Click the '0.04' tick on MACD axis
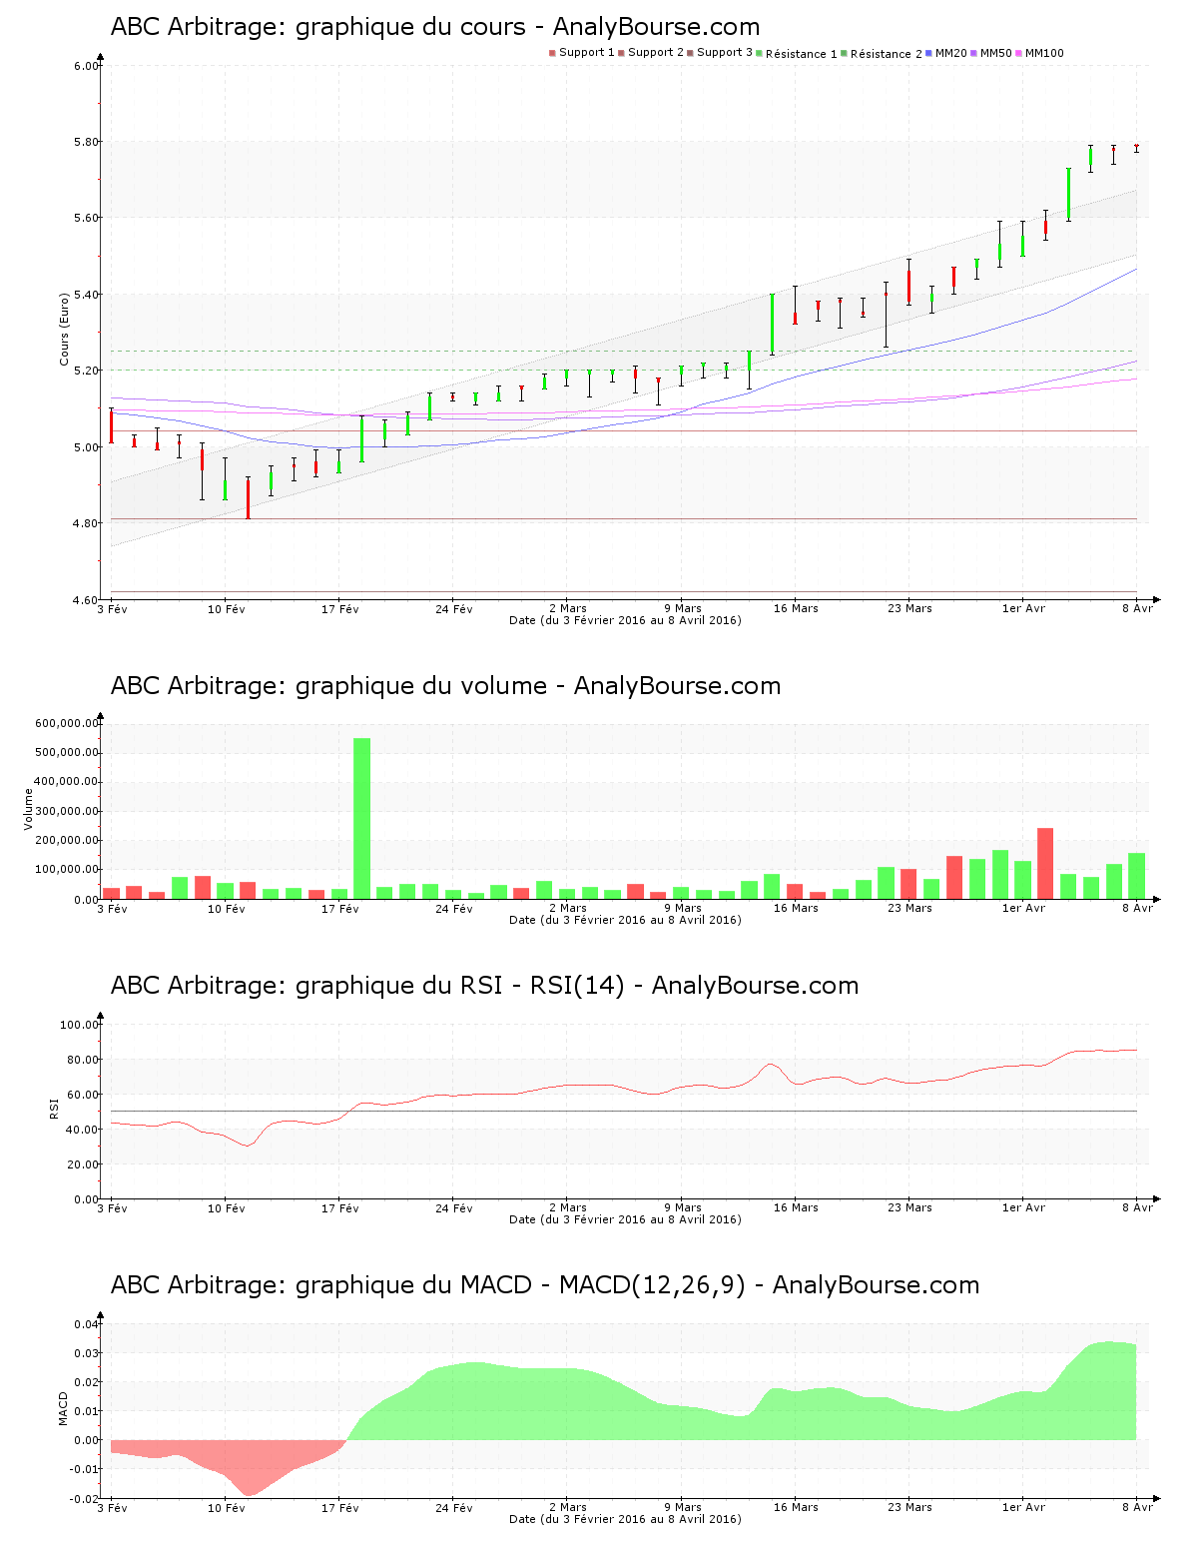This screenshot has width=1198, height=1548. tap(86, 1324)
